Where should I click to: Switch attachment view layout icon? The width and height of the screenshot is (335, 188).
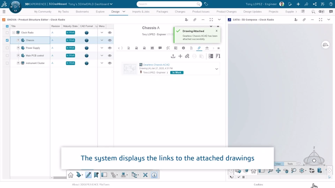point(211,56)
